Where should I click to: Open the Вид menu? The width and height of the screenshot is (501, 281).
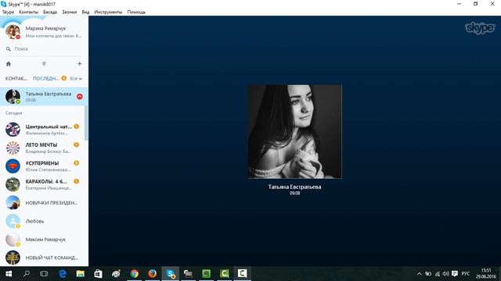(85, 12)
